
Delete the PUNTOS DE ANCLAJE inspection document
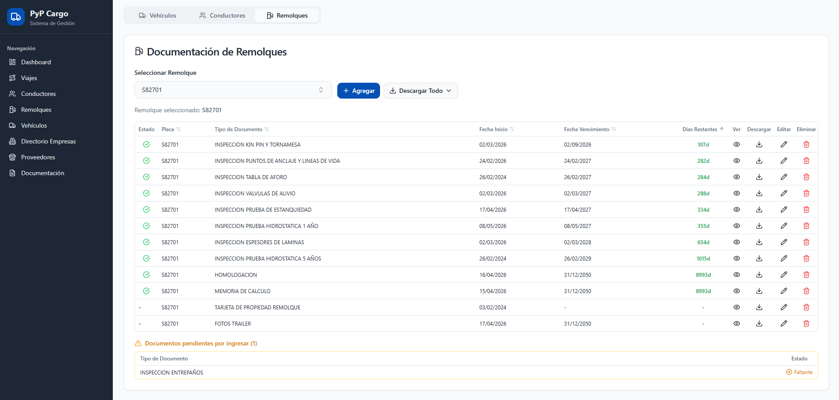pyautogui.click(x=806, y=161)
